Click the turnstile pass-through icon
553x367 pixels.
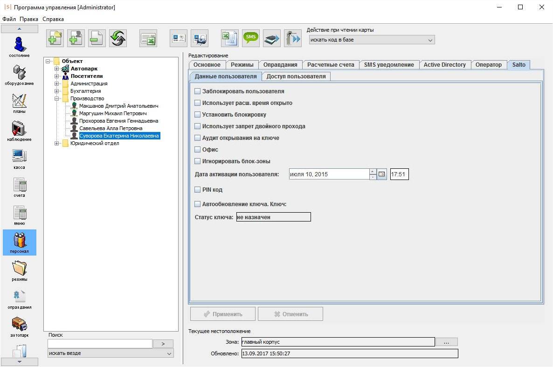point(293,39)
